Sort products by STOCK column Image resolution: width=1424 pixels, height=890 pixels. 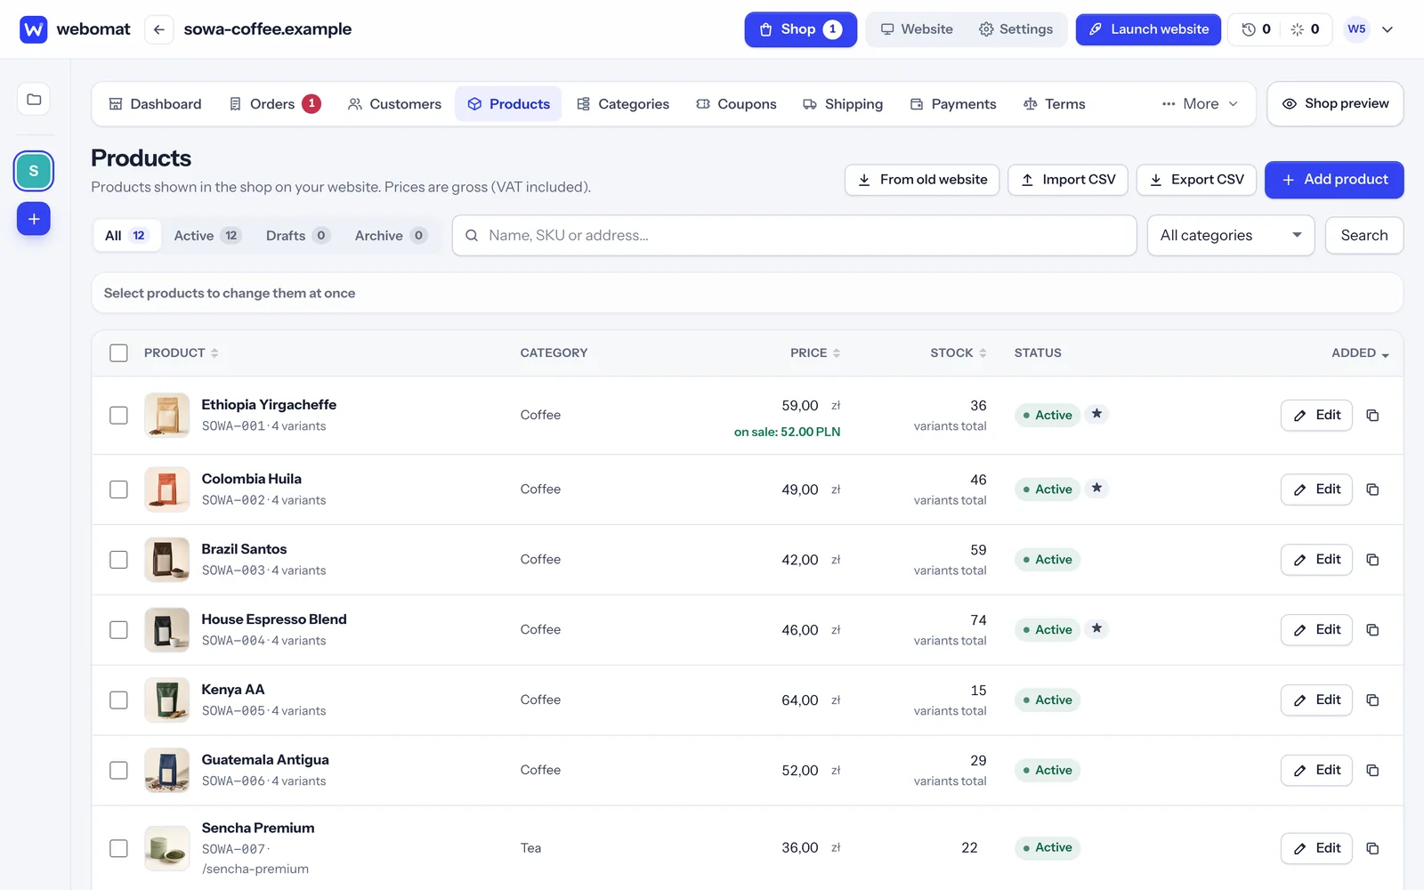[959, 353]
